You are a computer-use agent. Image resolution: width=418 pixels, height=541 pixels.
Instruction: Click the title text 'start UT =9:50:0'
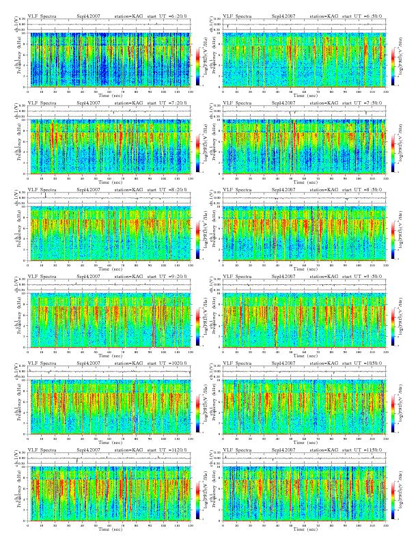(362, 277)
